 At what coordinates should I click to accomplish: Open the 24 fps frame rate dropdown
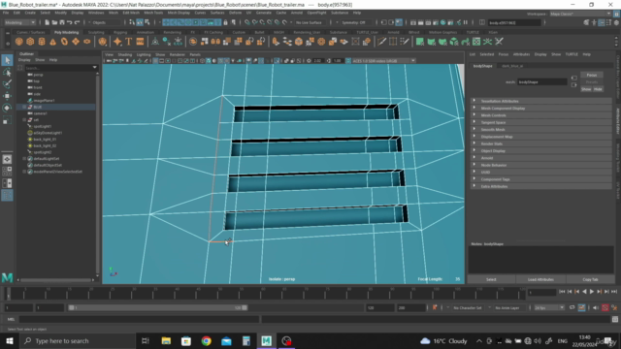click(549, 307)
